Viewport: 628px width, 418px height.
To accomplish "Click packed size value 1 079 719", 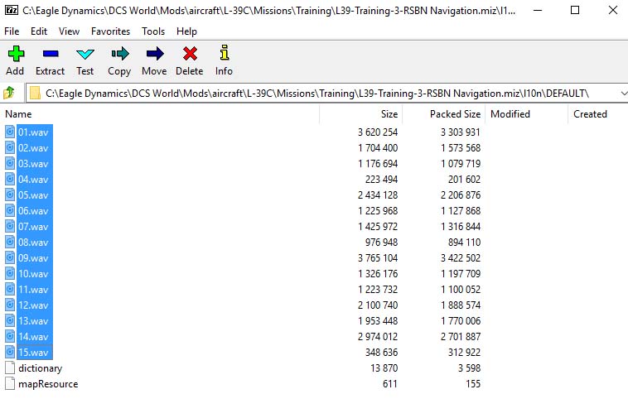I will point(461,163).
